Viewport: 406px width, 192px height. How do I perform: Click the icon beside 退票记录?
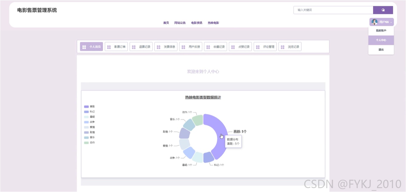pos(134,47)
